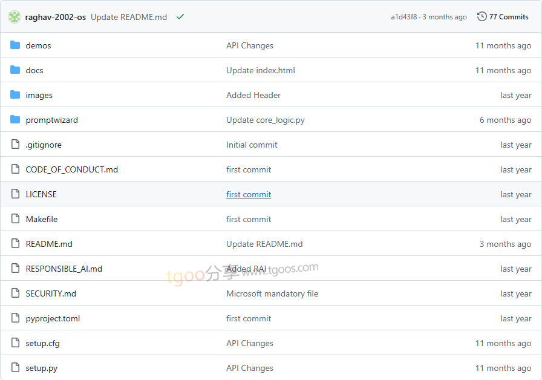Open 'Update core_logic.py' commit message
This screenshot has width=542, height=380.
click(x=266, y=120)
